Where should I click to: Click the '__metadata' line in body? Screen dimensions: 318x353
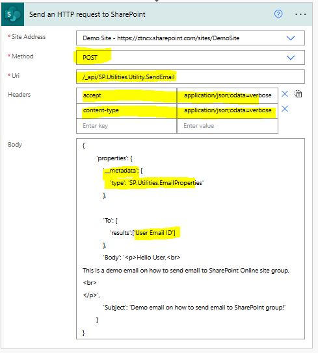point(123,171)
